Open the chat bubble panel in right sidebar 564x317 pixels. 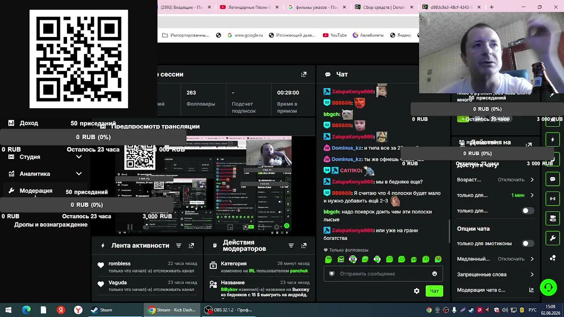click(553, 179)
